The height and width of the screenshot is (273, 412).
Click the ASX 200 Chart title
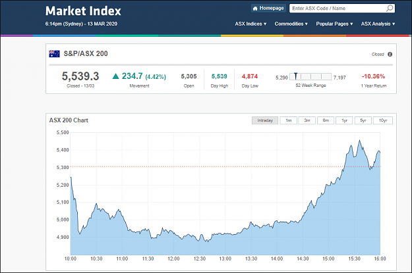pyautogui.click(x=69, y=120)
